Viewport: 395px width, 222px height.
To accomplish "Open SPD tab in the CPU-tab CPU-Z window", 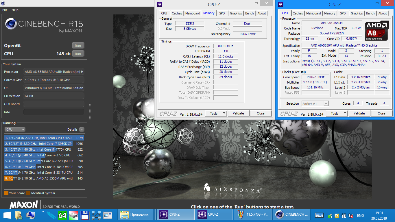I will click(x=343, y=13).
